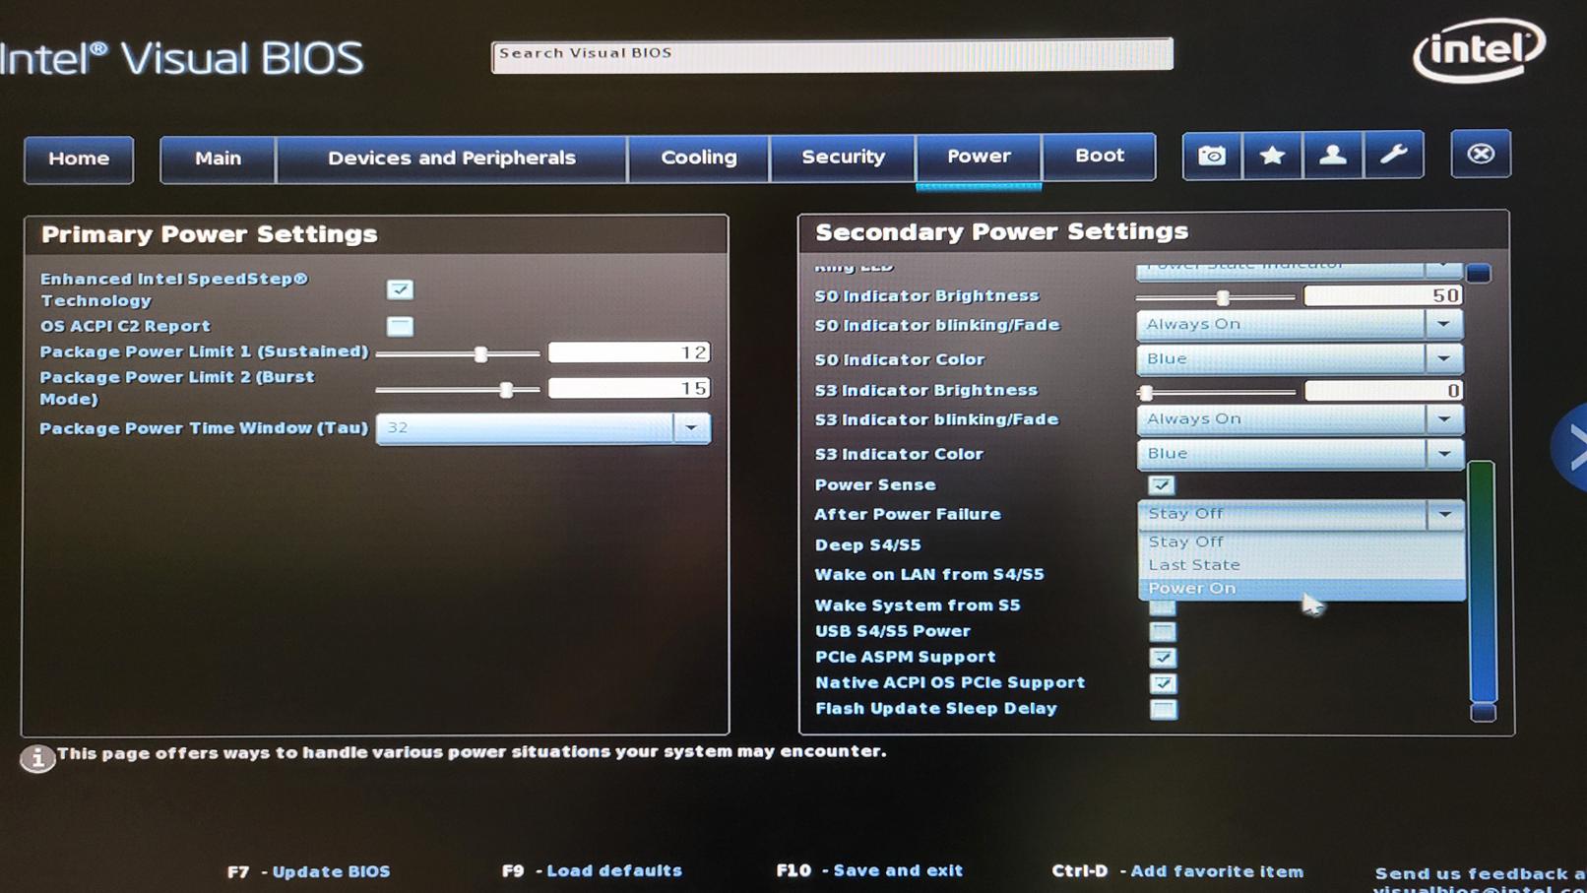The image size is (1587, 893).
Task: Toggle Wake System from S5 checkbox
Action: pos(1163,606)
